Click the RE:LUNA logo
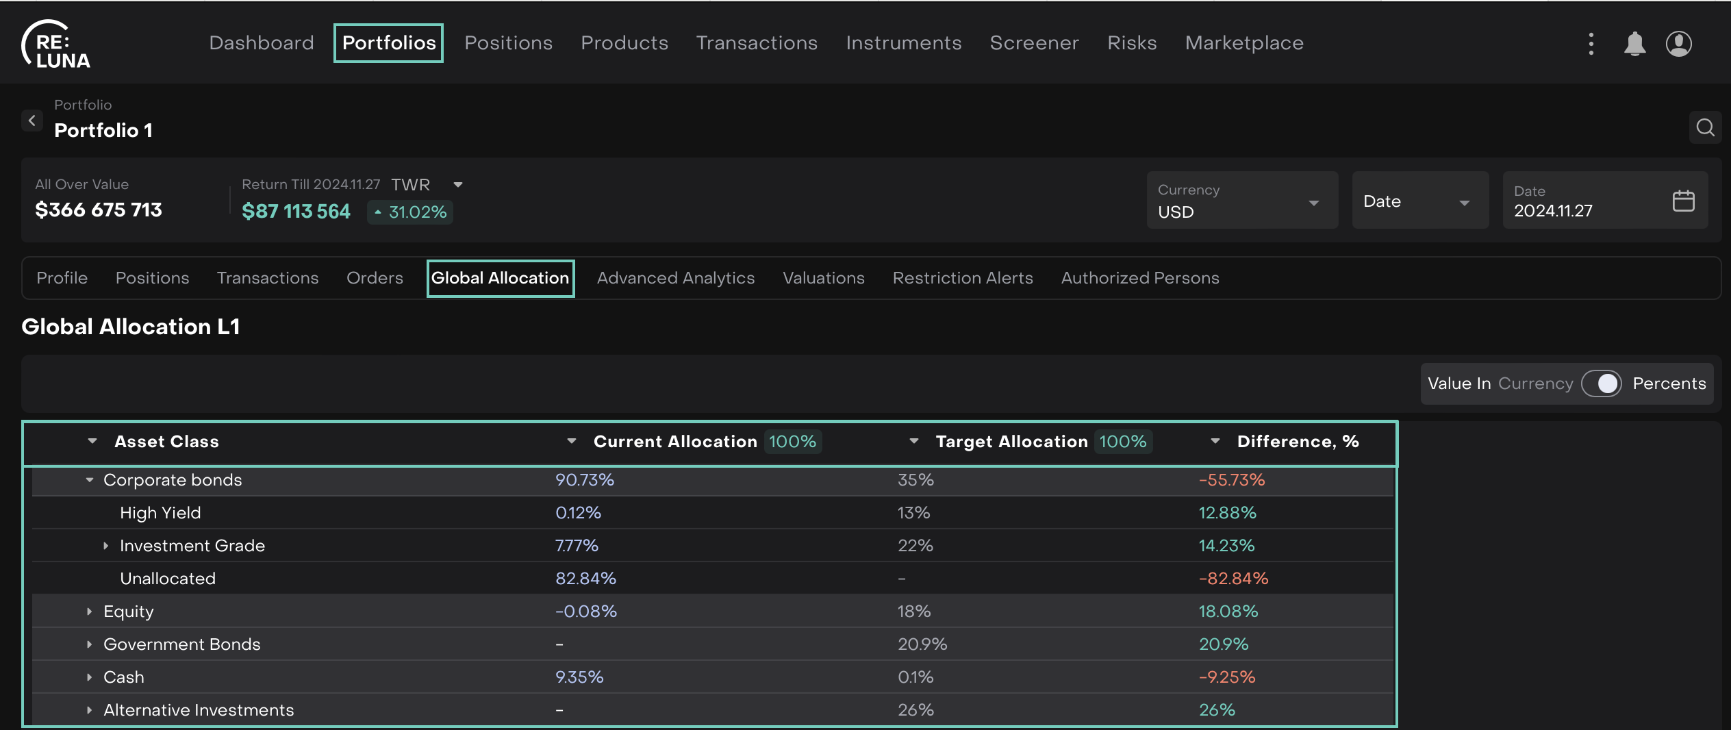This screenshot has height=730, width=1731. pyautogui.click(x=56, y=45)
